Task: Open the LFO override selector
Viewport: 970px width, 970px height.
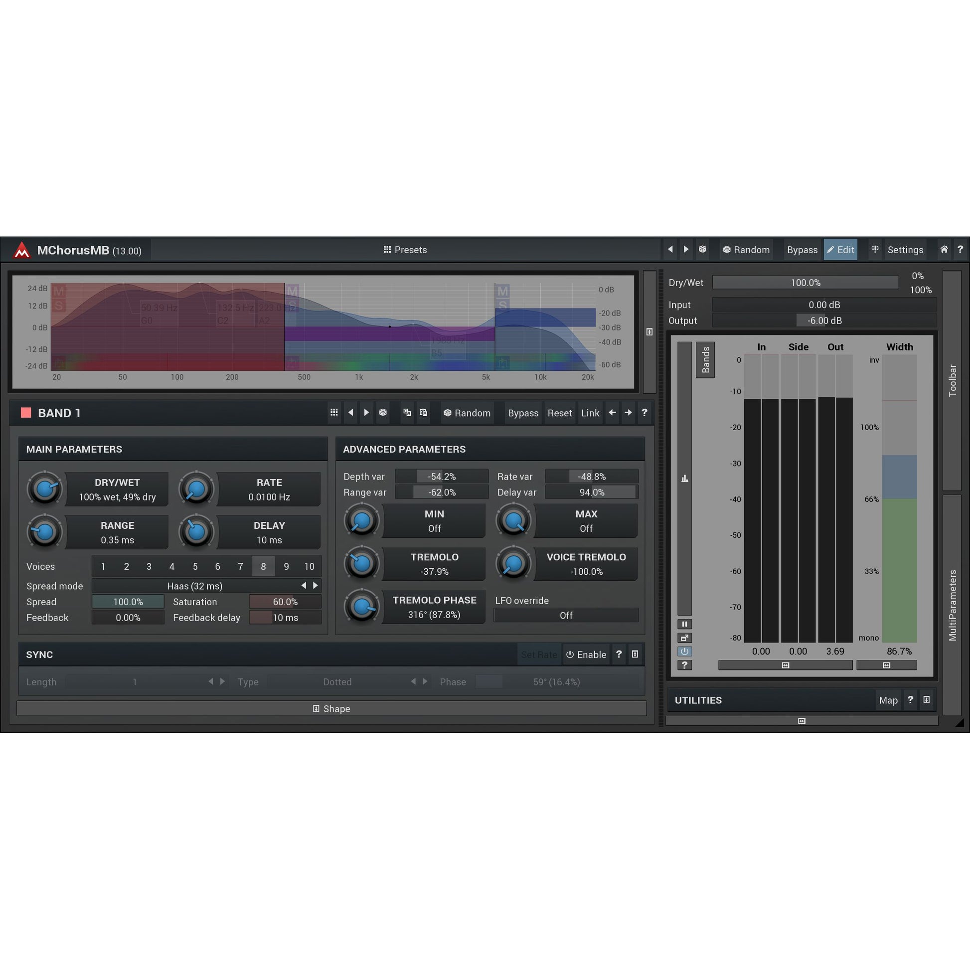Action: pos(566,615)
